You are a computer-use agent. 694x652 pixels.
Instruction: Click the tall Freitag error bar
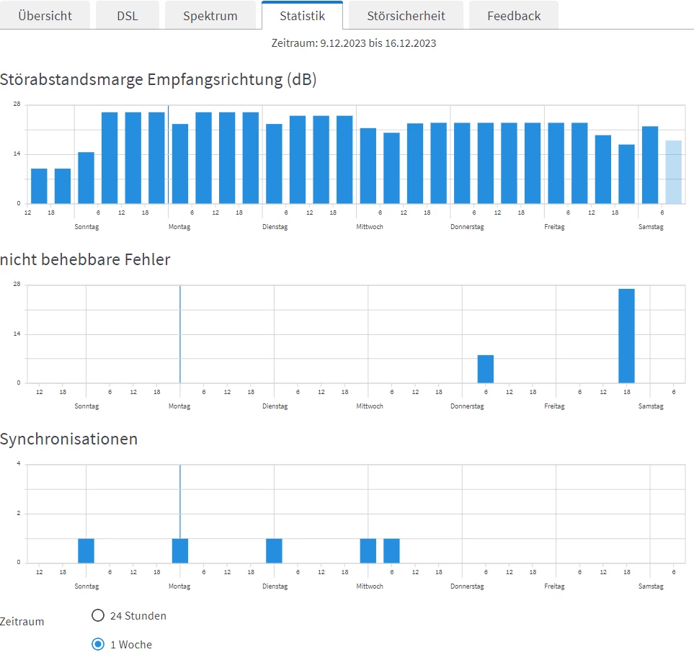tap(626, 336)
